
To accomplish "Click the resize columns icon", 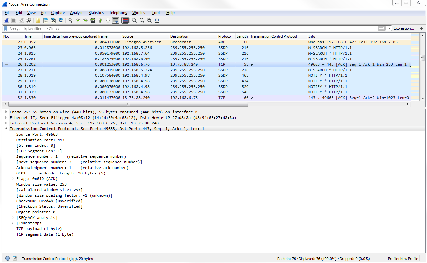I will [x=157, y=20].
